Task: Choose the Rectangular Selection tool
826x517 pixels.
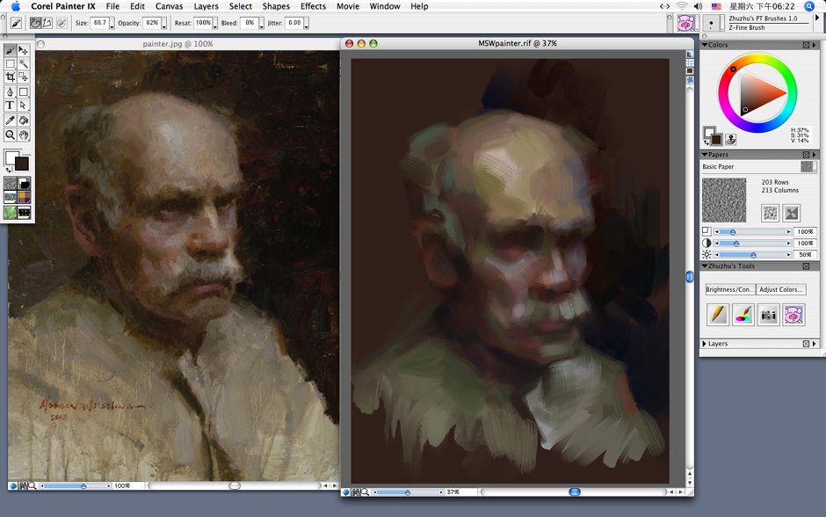Action: tap(10, 64)
